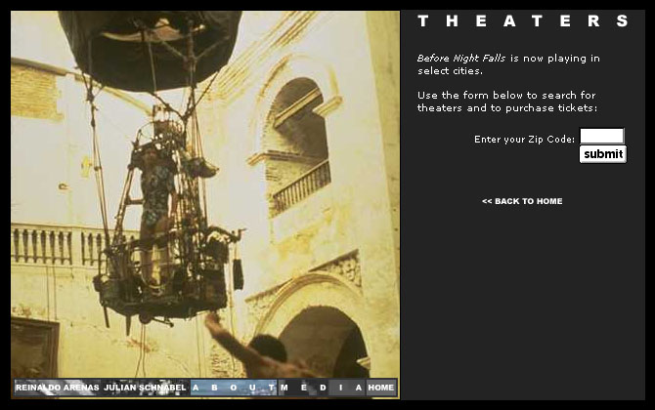Open the Media section
655x410 pixels.
321,388
